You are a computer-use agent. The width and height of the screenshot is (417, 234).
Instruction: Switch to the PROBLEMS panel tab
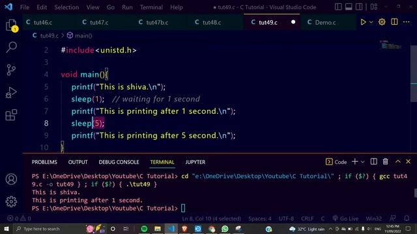[x=44, y=162]
